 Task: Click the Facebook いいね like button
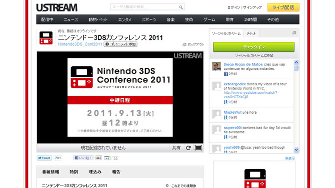83,158
